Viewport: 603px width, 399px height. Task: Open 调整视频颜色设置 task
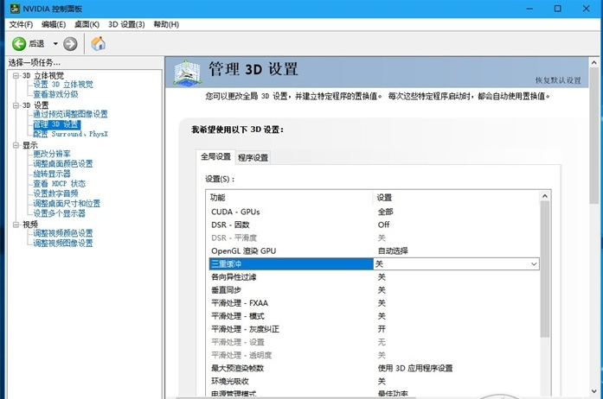tap(63, 233)
